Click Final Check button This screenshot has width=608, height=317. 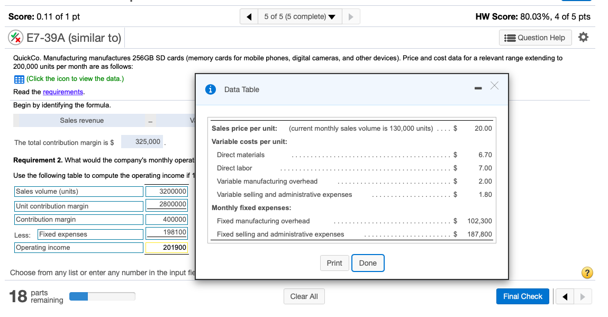click(523, 296)
